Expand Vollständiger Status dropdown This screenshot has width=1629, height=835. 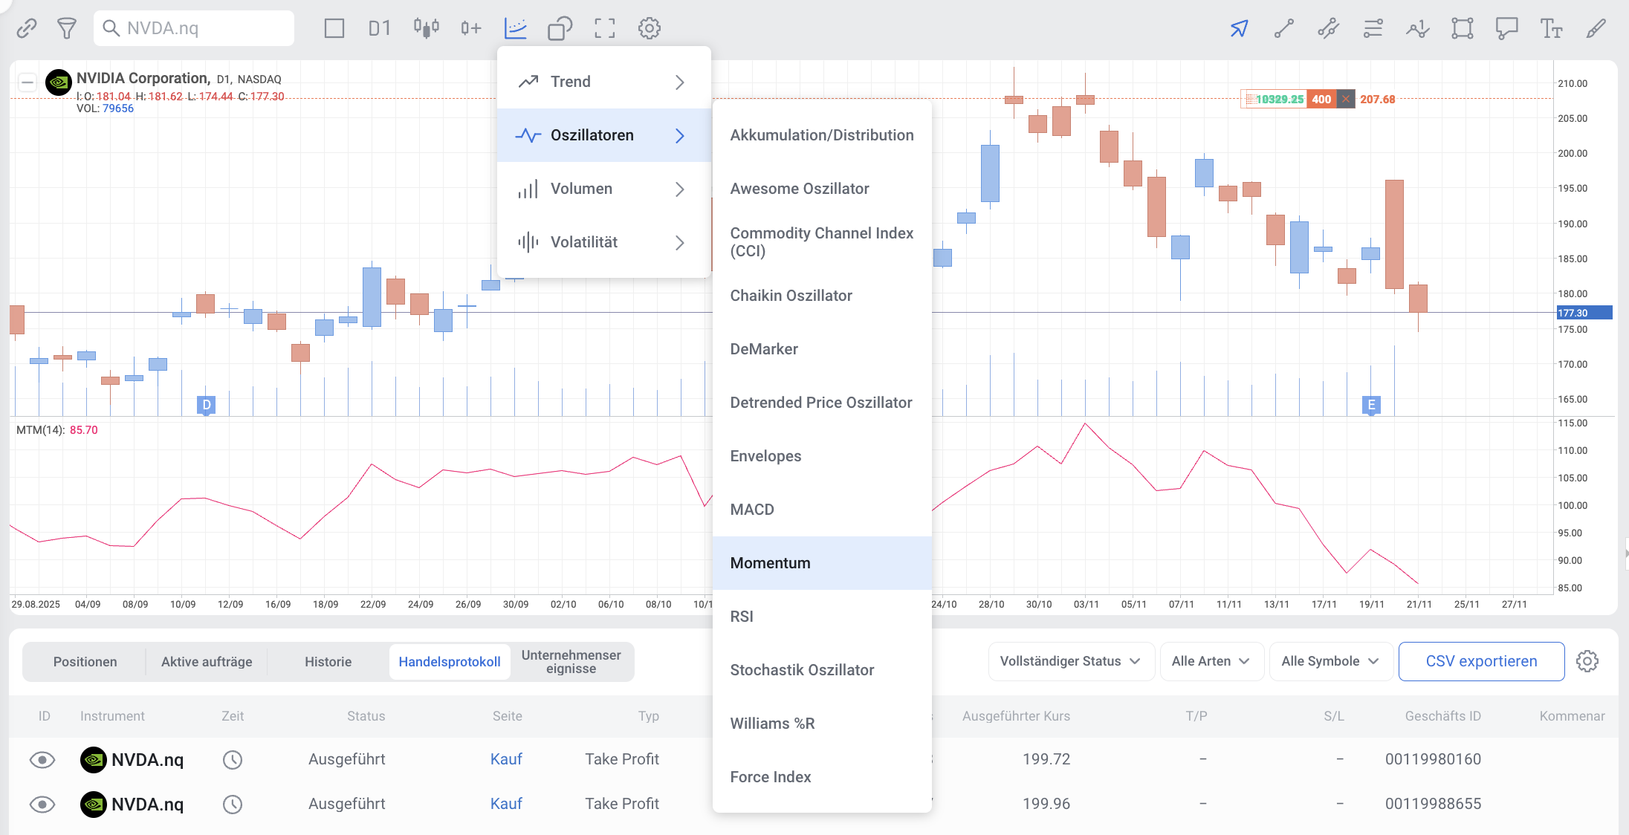coord(1070,661)
